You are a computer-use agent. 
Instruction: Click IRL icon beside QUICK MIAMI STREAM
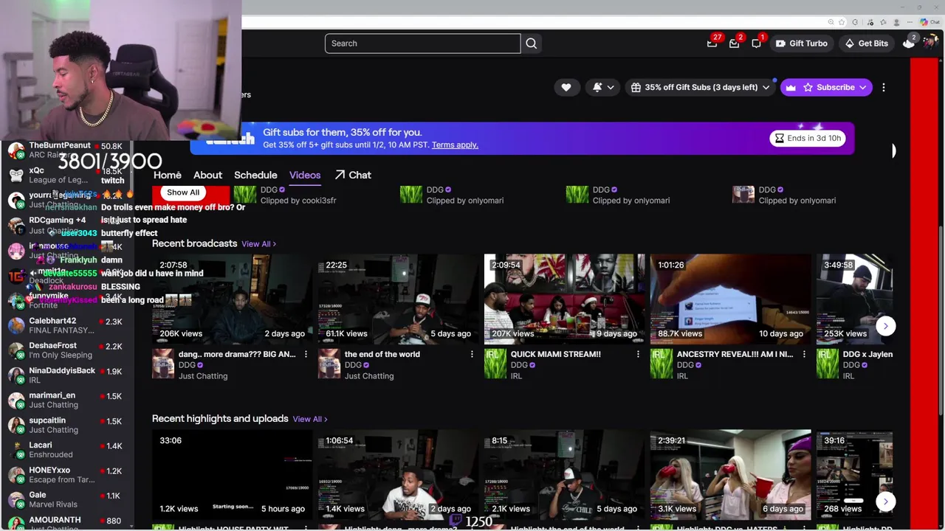(x=495, y=364)
